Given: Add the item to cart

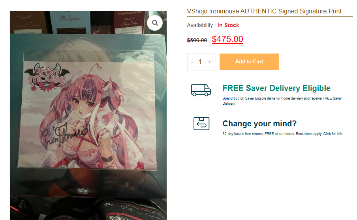Looking at the screenshot, I should pos(249,62).
